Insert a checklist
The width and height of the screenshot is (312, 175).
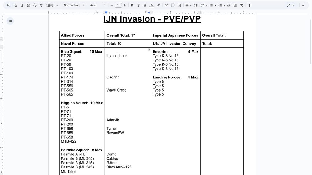click(x=202, y=5)
